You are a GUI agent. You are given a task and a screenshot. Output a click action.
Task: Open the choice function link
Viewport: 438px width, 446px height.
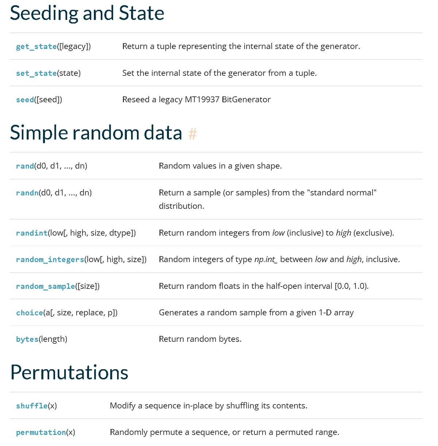(30, 313)
